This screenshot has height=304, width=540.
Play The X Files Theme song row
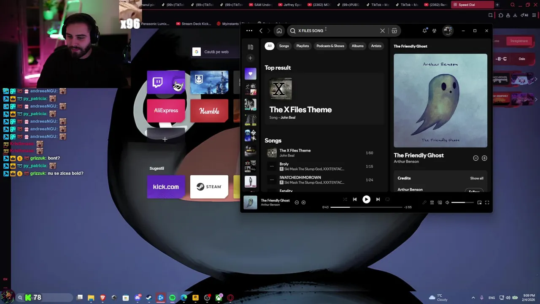pyautogui.click(x=325, y=153)
